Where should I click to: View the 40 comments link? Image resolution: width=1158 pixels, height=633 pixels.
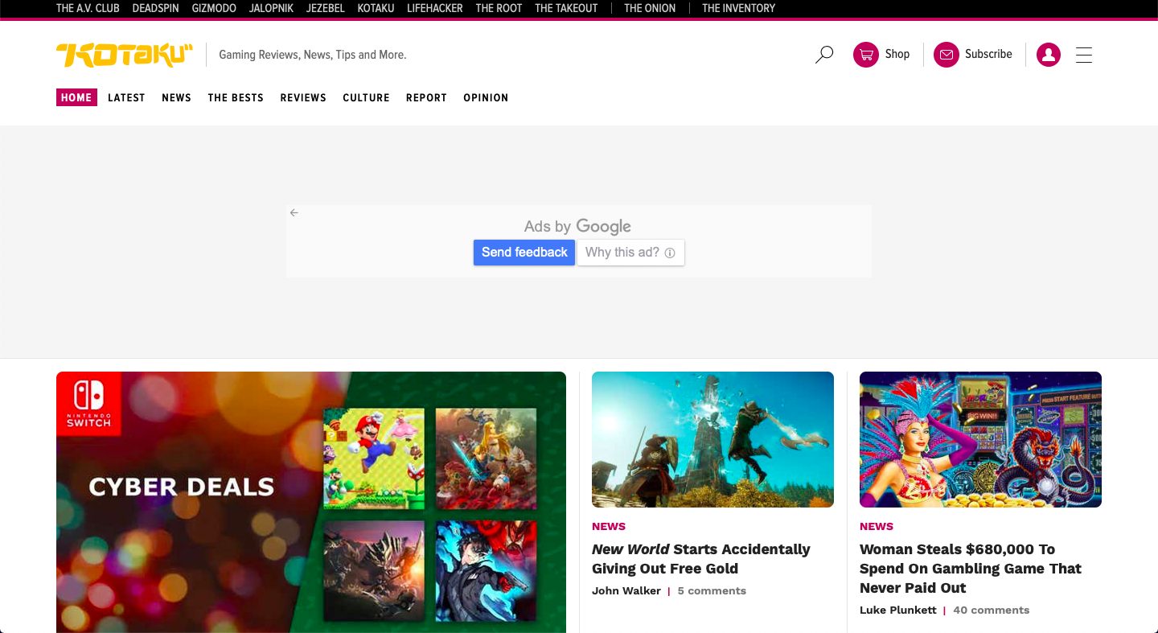(991, 610)
